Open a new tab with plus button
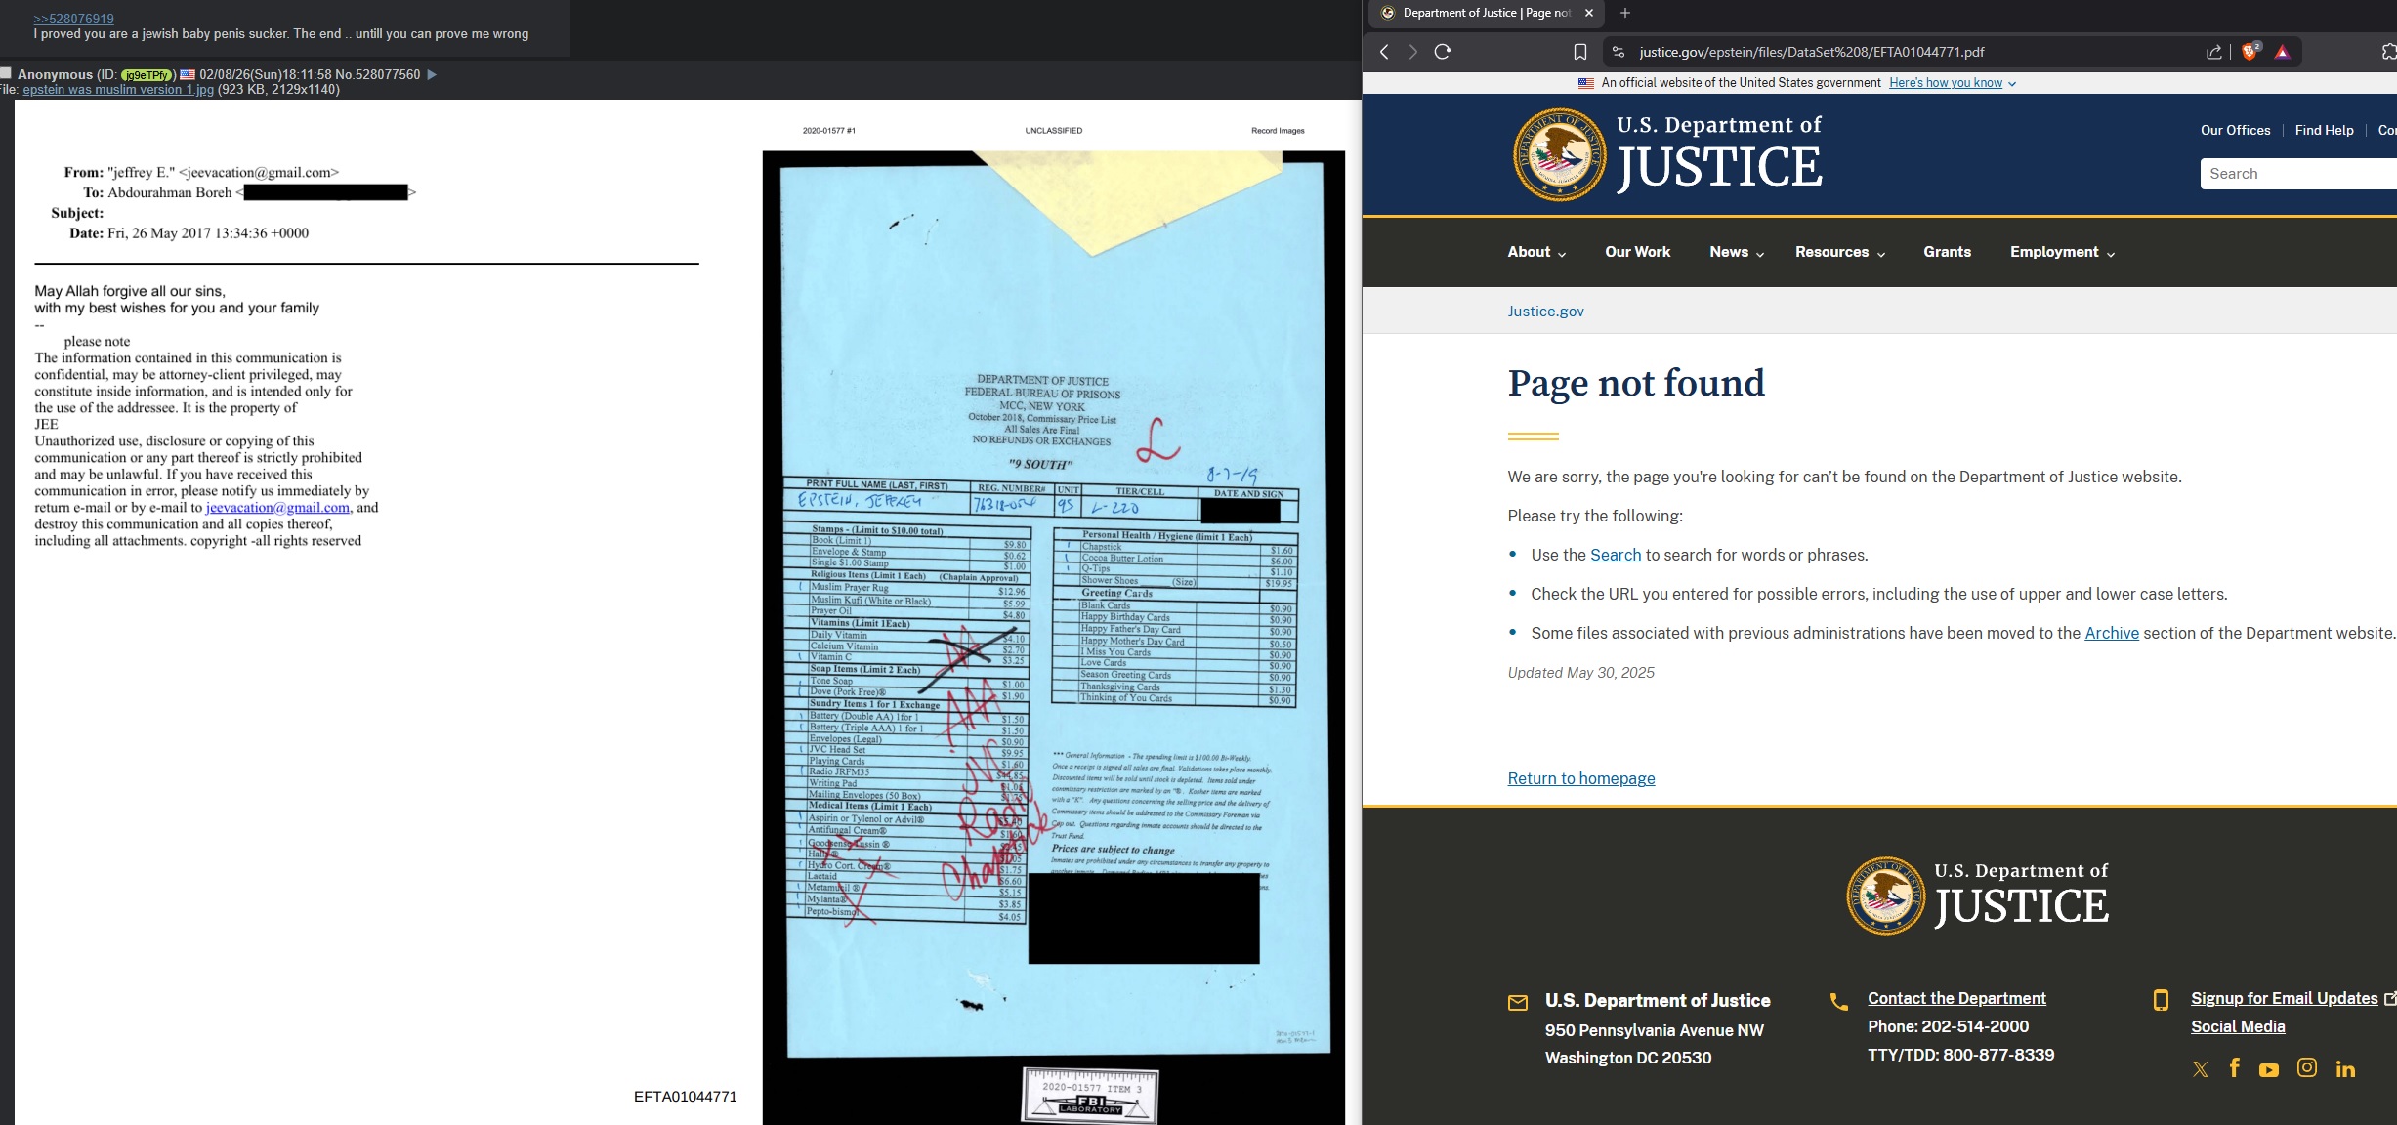The height and width of the screenshot is (1125, 2397). pos(1625,13)
